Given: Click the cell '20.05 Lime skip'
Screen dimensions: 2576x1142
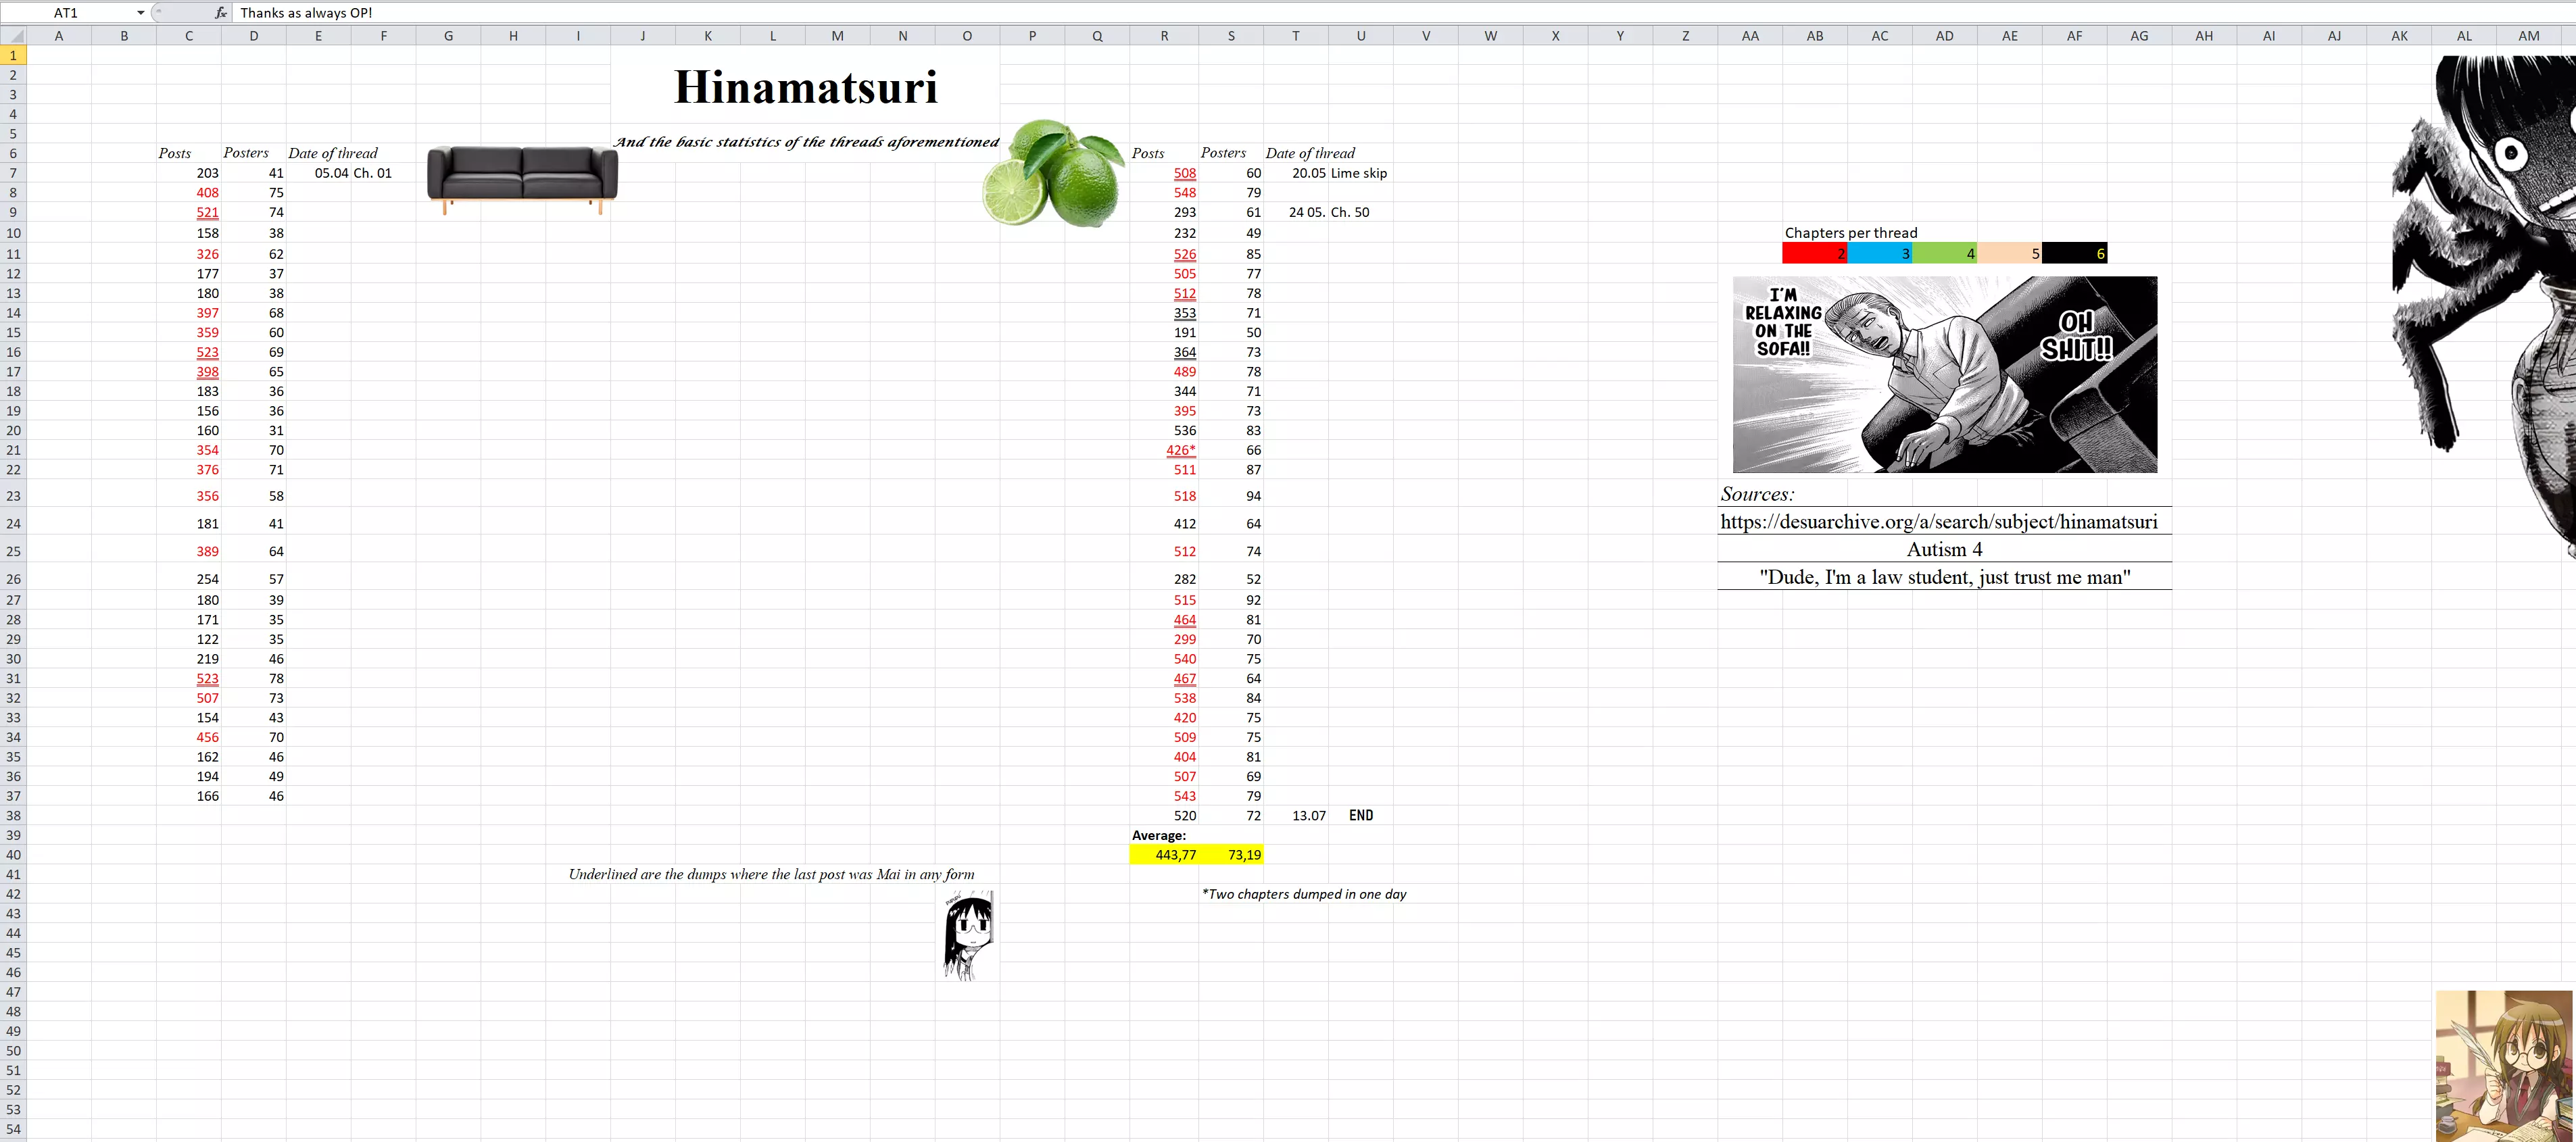Looking at the screenshot, I should pyautogui.click(x=1339, y=173).
